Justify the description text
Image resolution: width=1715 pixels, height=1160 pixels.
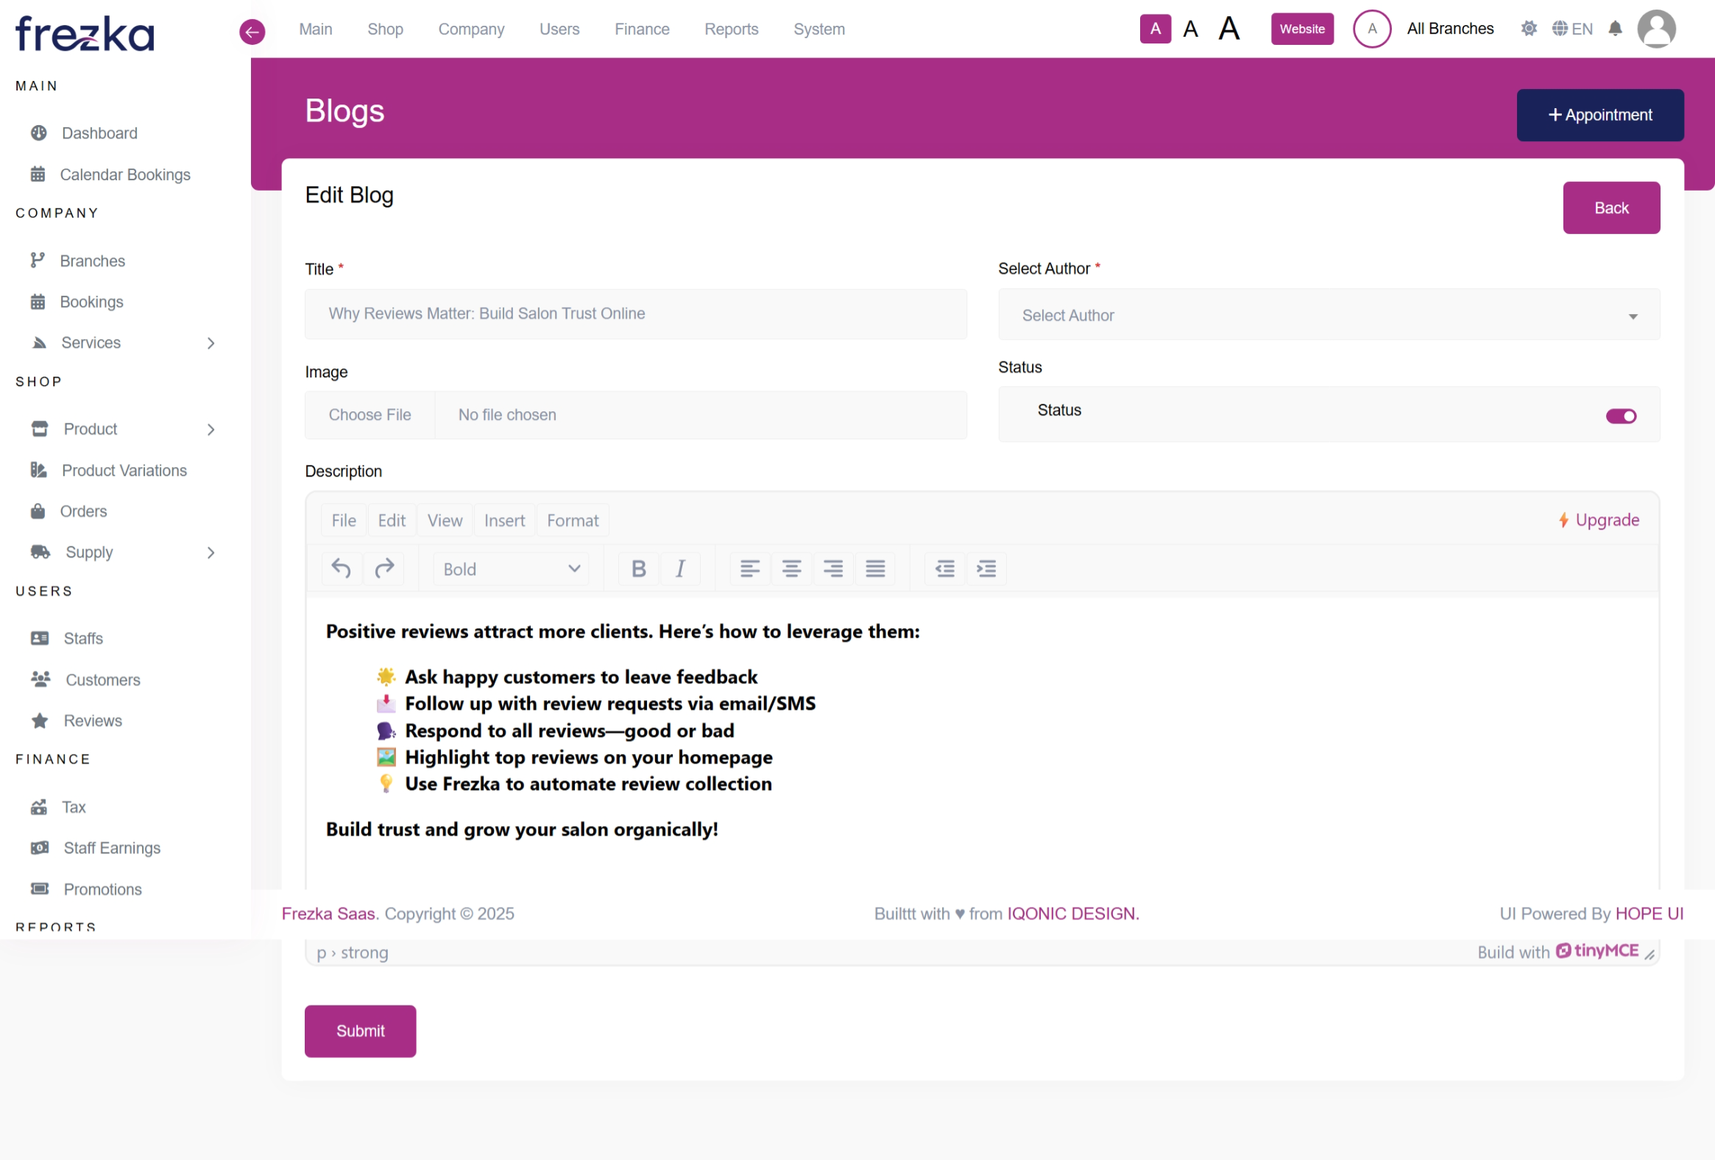coord(874,569)
